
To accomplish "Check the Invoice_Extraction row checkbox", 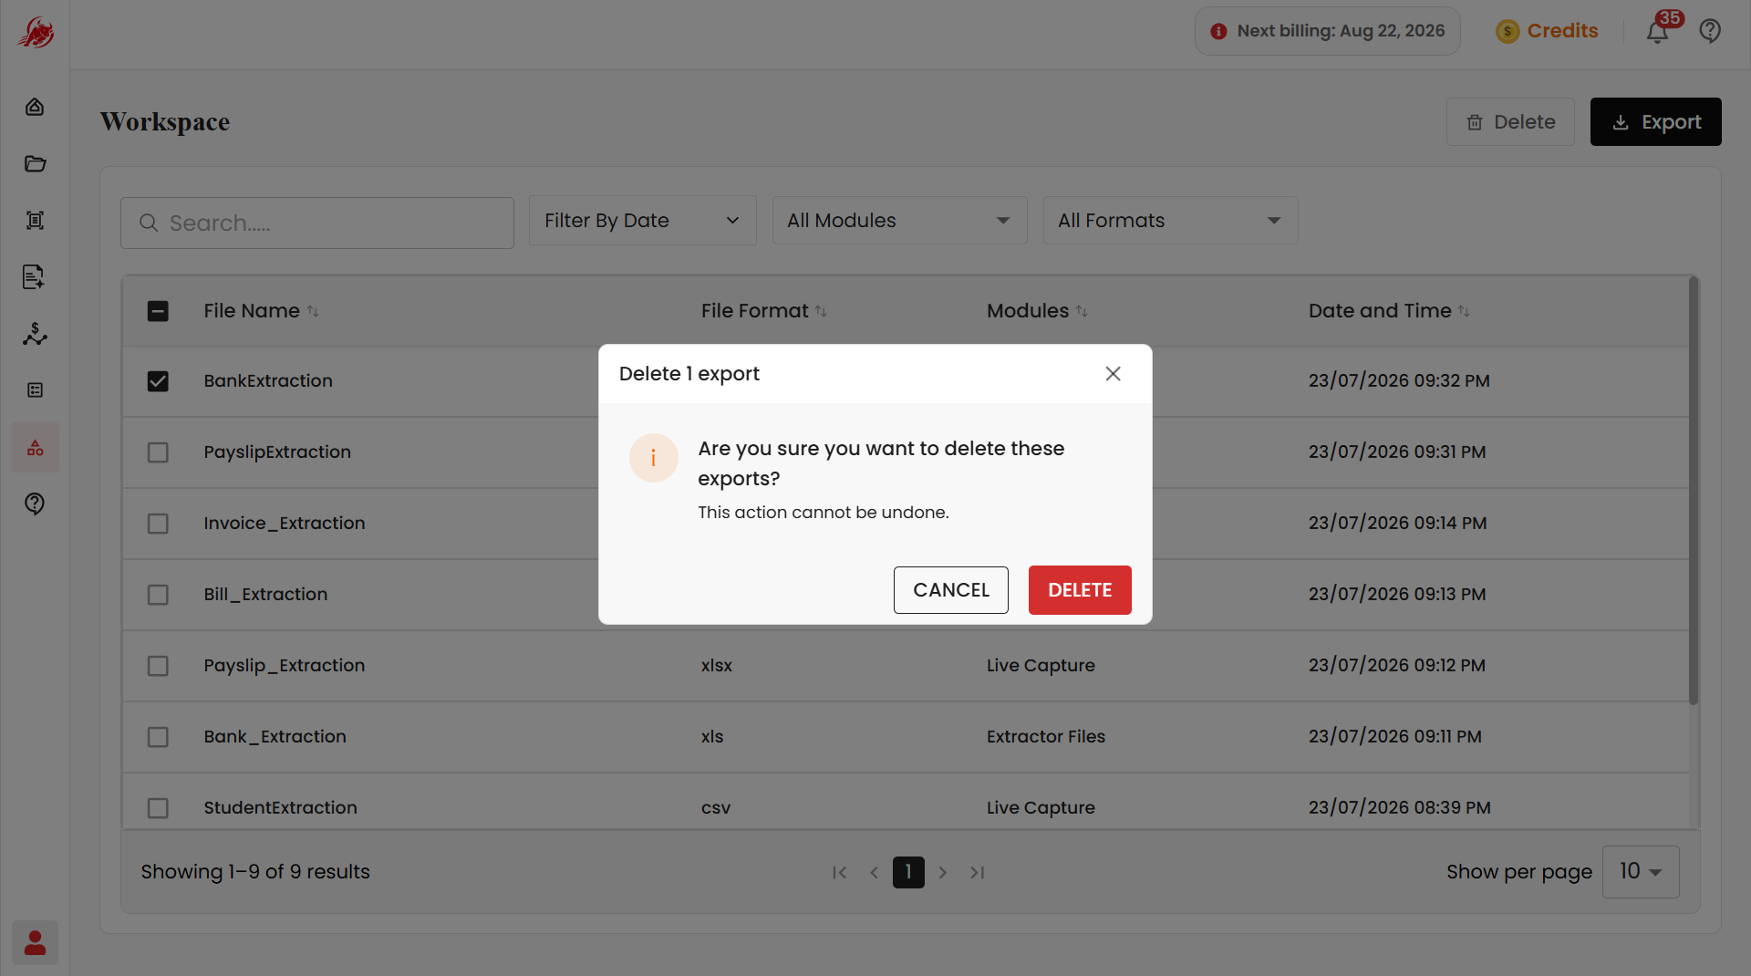I will point(158,524).
